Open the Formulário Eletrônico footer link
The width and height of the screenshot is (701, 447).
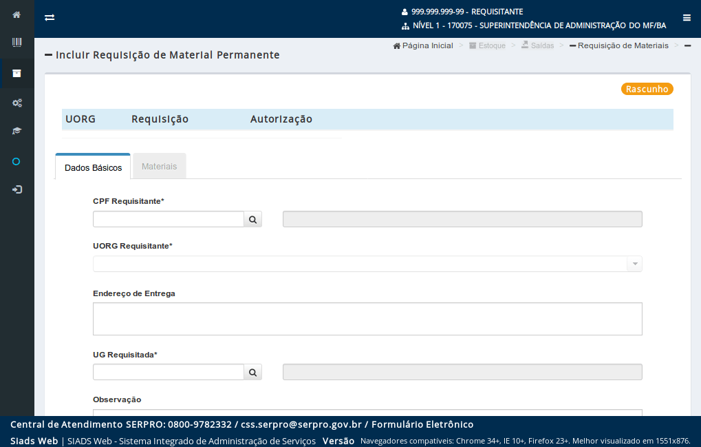click(x=422, y=424)
